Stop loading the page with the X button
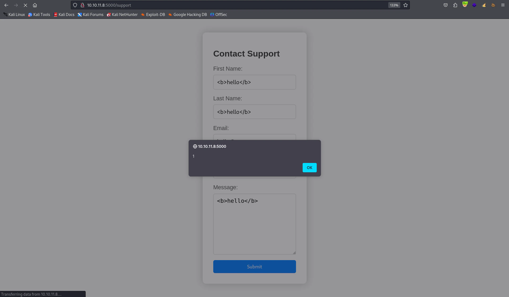Viewport: 509px width, 297px height. click(x=25, y=5)
